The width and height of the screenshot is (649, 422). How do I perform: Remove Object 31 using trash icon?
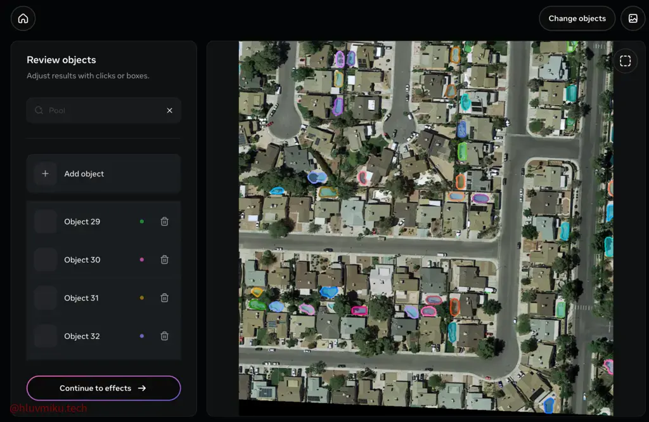[x=164, y=298]
